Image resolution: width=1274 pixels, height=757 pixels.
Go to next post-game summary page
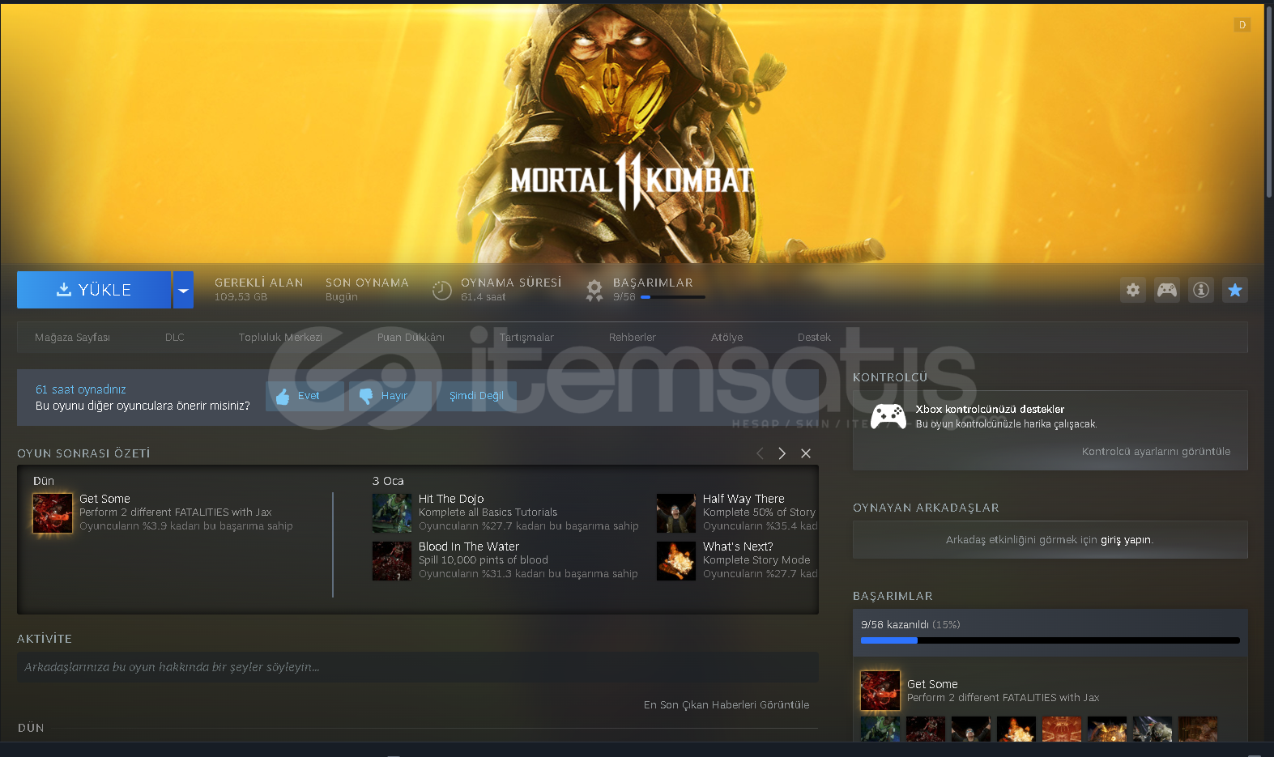click(x=782, y=453)
